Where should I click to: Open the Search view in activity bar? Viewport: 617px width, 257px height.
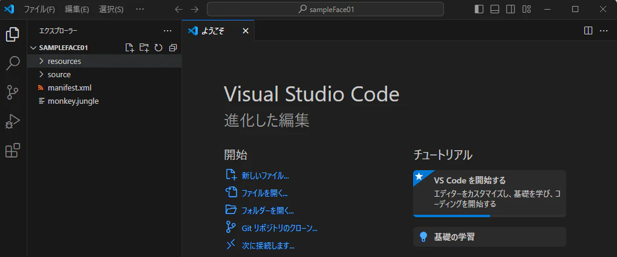13,63
